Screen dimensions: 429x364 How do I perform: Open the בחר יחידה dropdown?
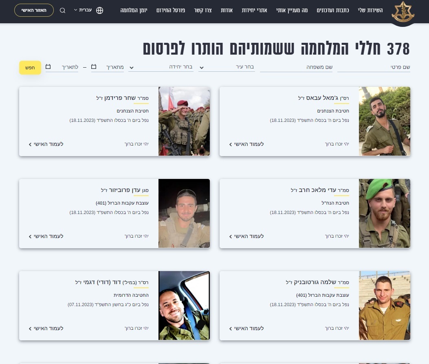tap(161, 67)
